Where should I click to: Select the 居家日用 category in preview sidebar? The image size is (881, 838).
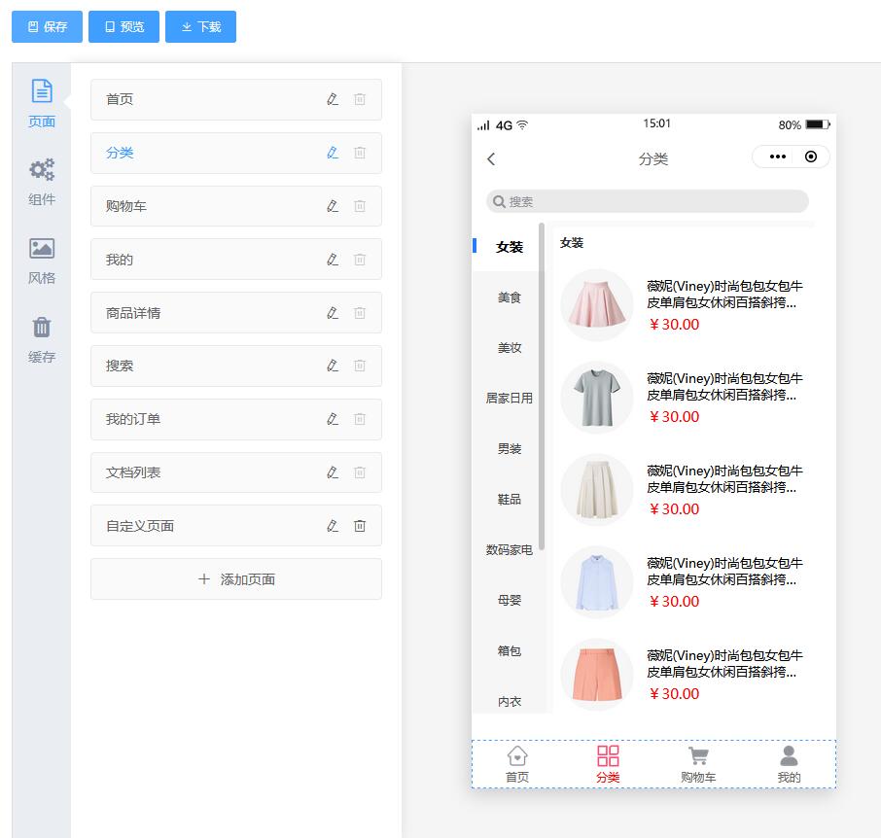(x=509, y=399)
